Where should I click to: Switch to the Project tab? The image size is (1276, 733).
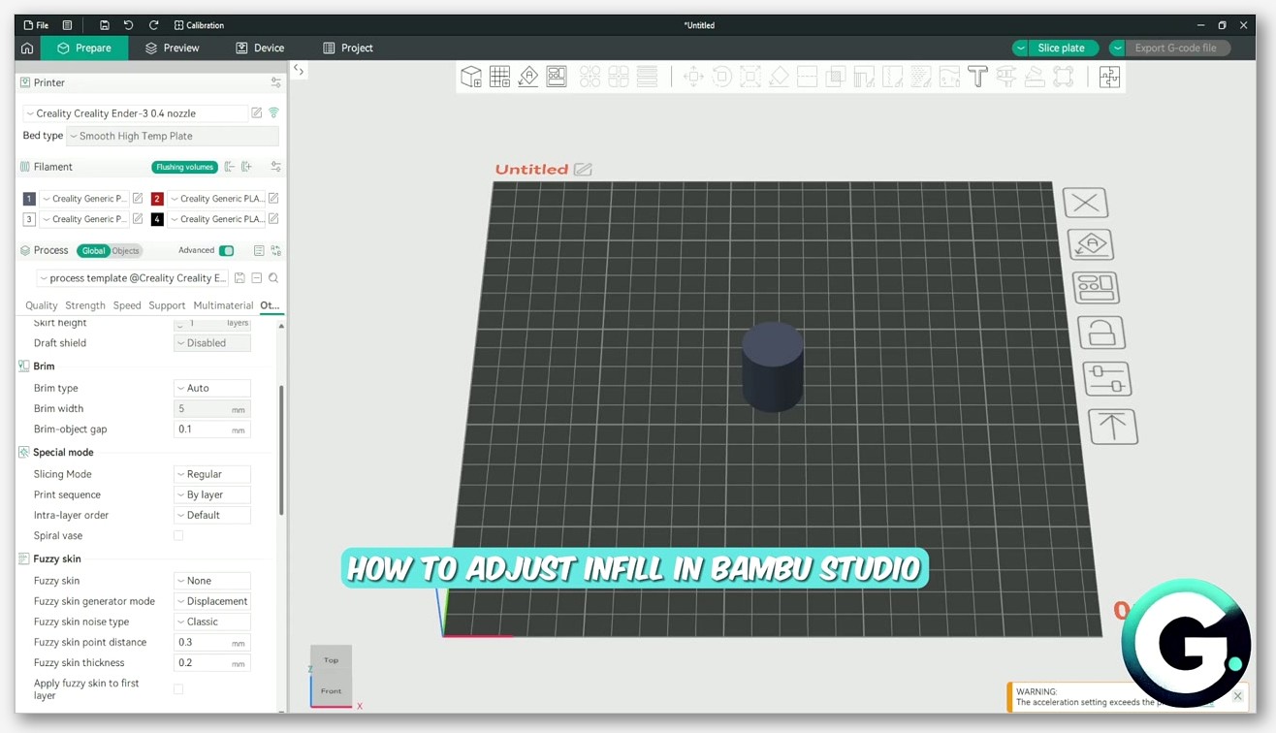pos(348,48)
